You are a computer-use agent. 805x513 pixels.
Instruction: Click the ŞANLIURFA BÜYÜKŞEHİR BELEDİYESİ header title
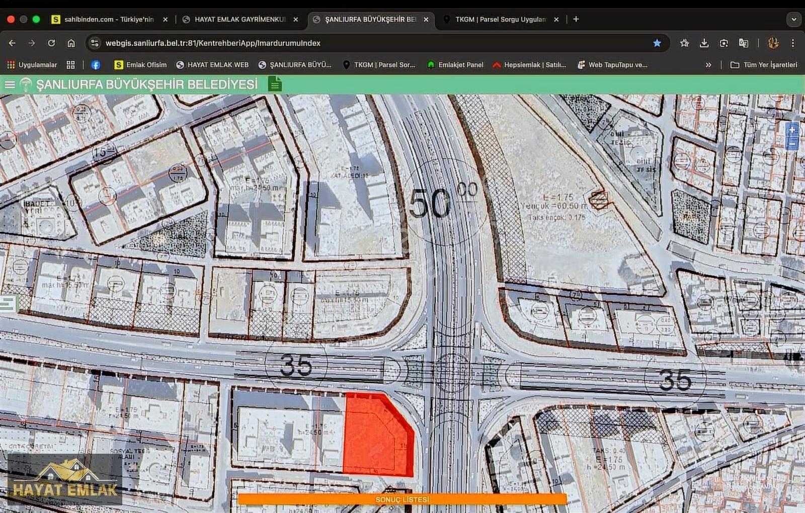146,84
